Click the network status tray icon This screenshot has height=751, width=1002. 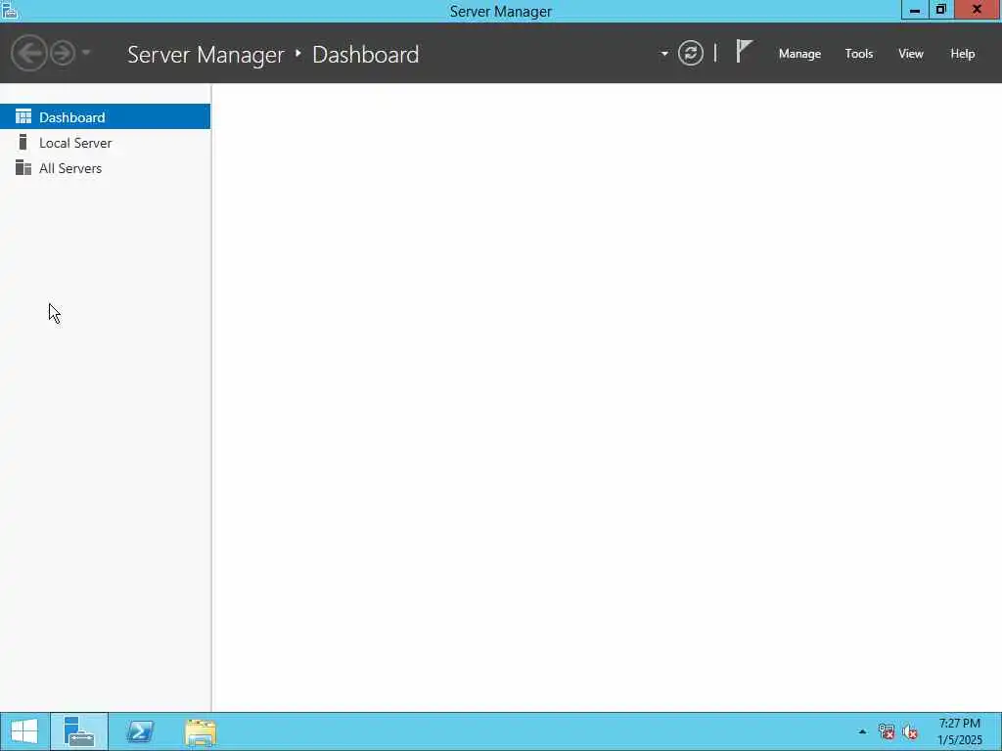click(x=886, y=731)
